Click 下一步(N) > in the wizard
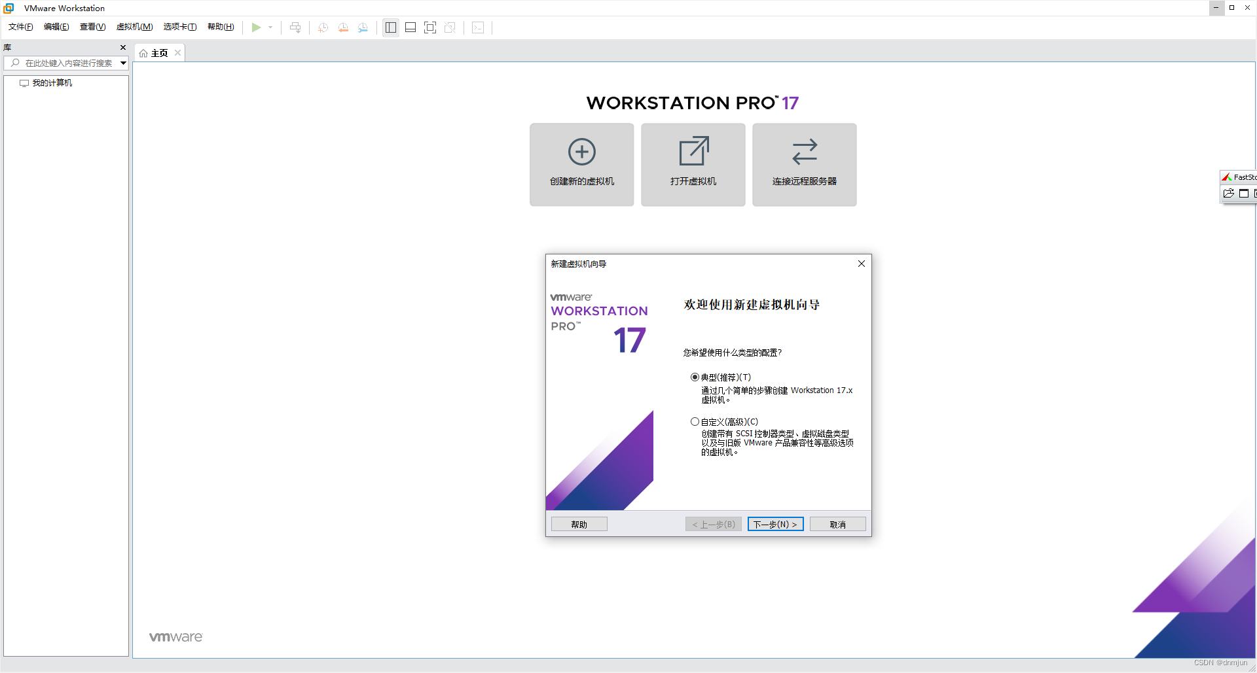Viewport: 1257px width, 673px height. click(775, 525)
